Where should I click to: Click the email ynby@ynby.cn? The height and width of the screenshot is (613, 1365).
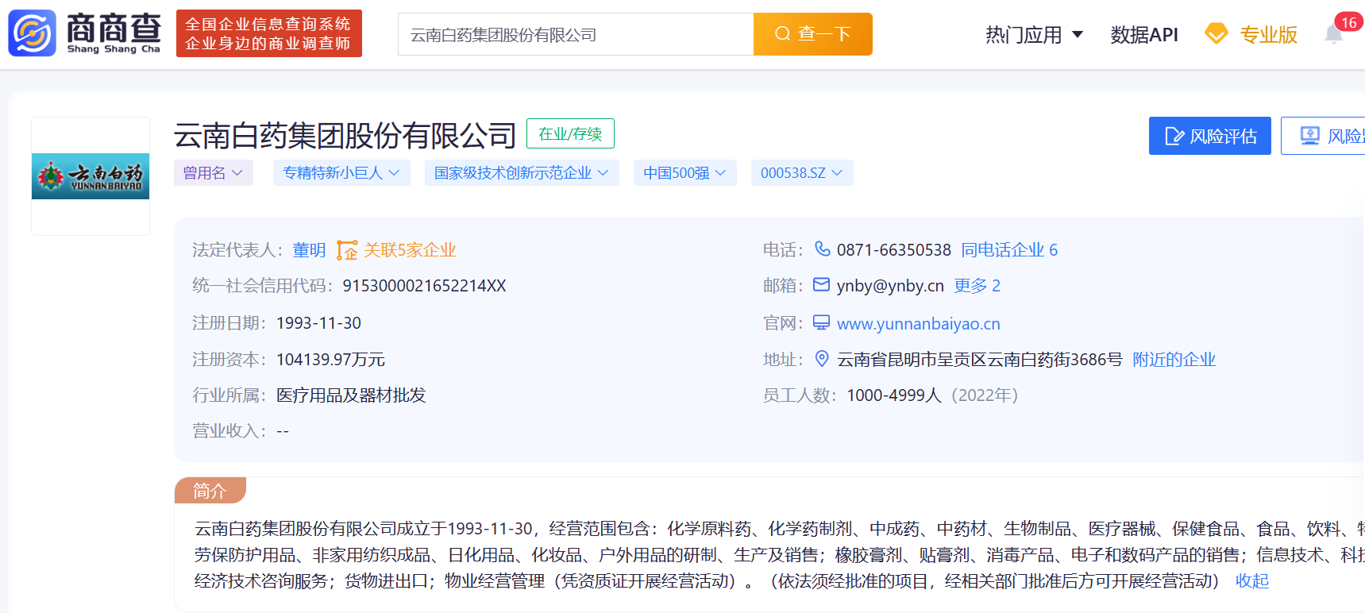click(890, 286)
